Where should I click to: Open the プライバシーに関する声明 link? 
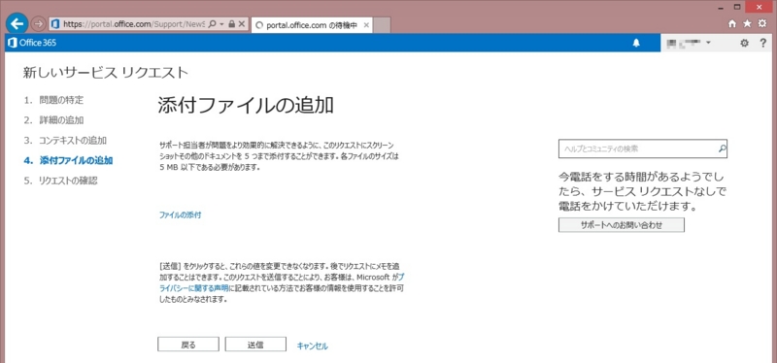click(x=194, y=287)
